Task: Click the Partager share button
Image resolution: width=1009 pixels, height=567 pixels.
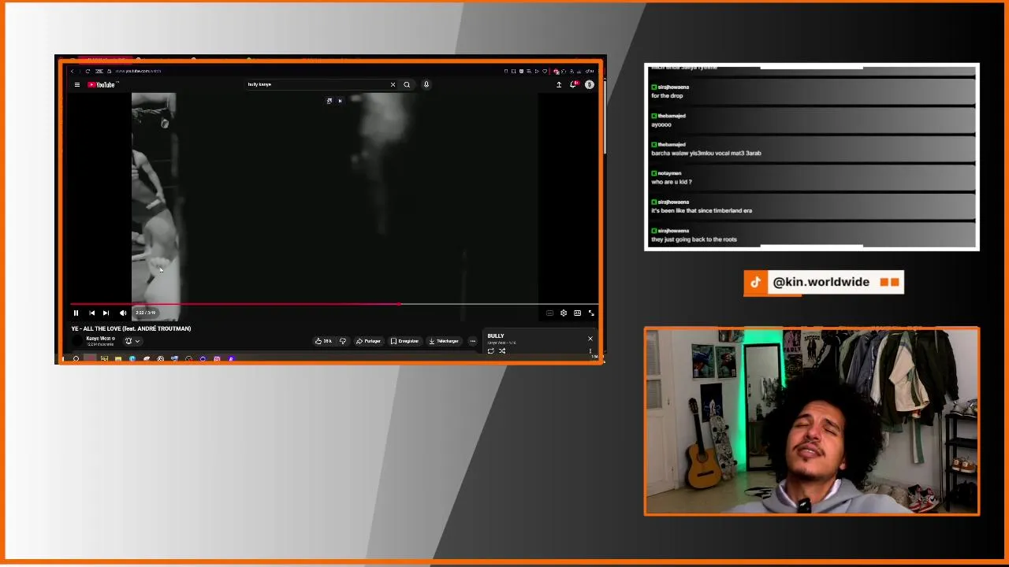Action: point(368,341)
